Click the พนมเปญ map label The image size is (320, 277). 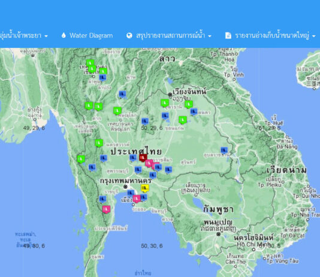[x=218, y=222]
